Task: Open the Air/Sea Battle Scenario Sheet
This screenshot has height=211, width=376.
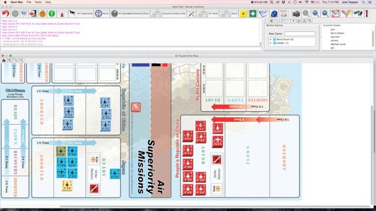Action: point(130,13)
